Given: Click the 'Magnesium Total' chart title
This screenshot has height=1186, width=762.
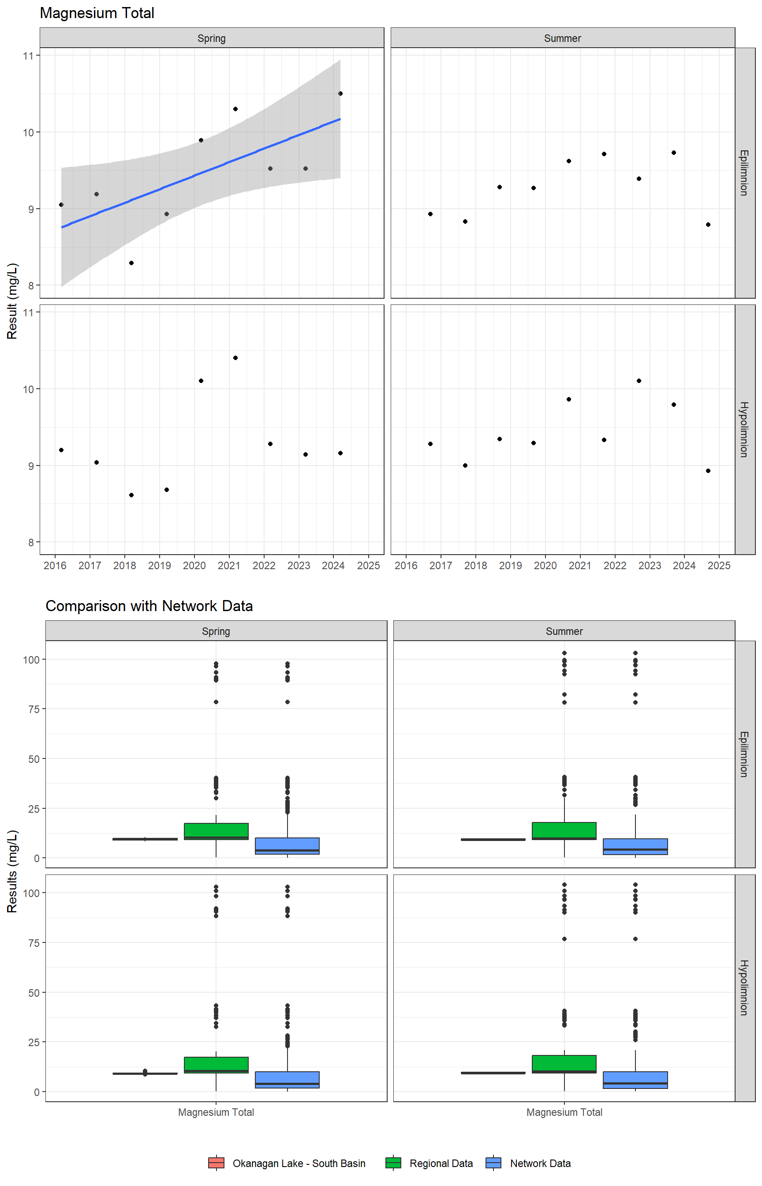Looking at the screenshot, I should tap(97, 13).
